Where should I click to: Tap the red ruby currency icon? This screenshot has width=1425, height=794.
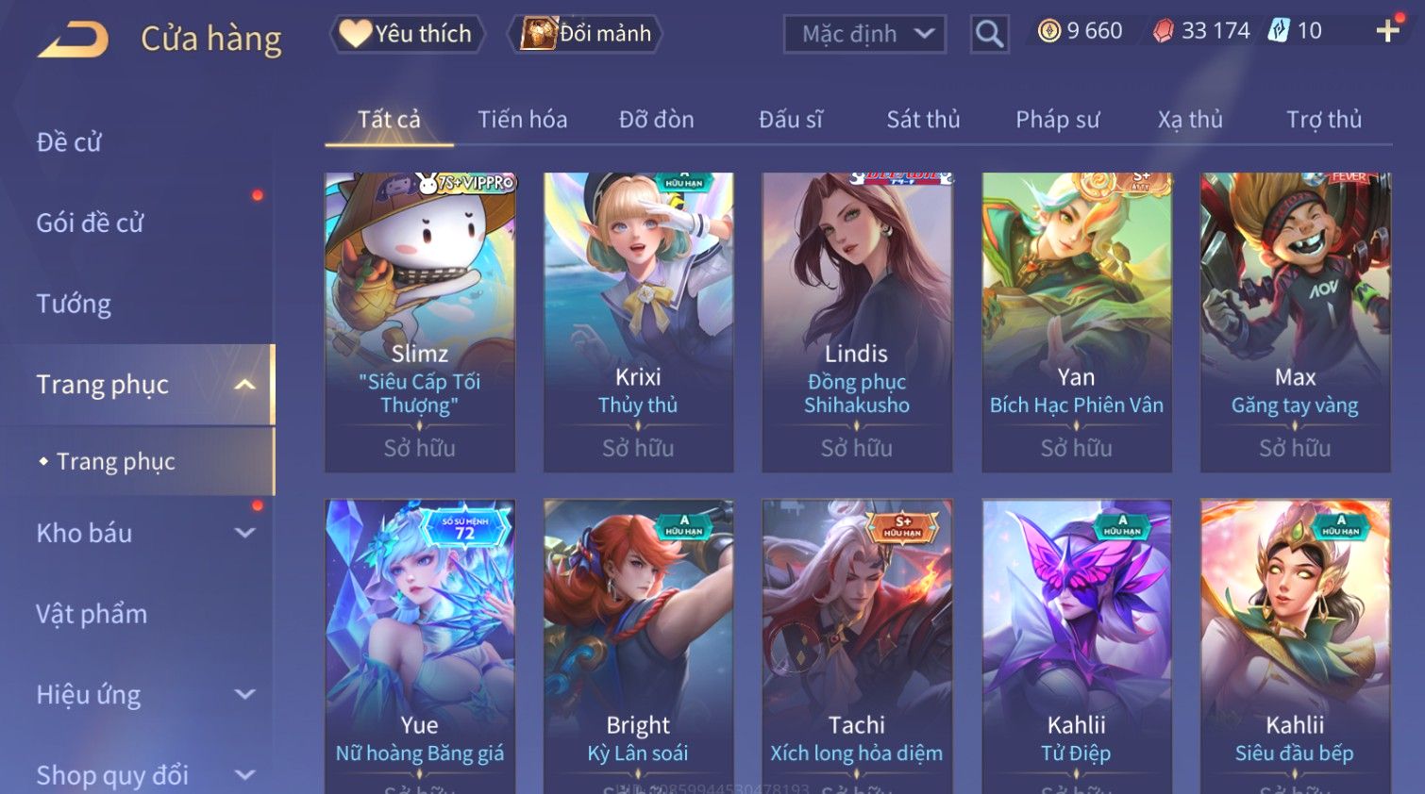(1164, 31)
